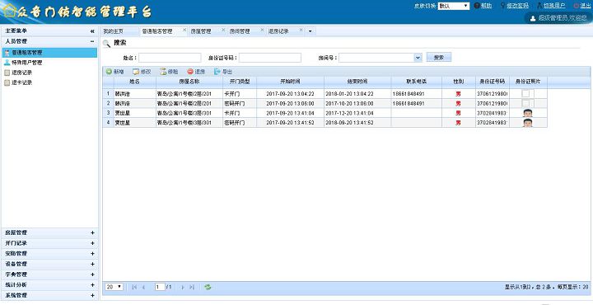Switch to the 退房记录 tab

point(279,31)
